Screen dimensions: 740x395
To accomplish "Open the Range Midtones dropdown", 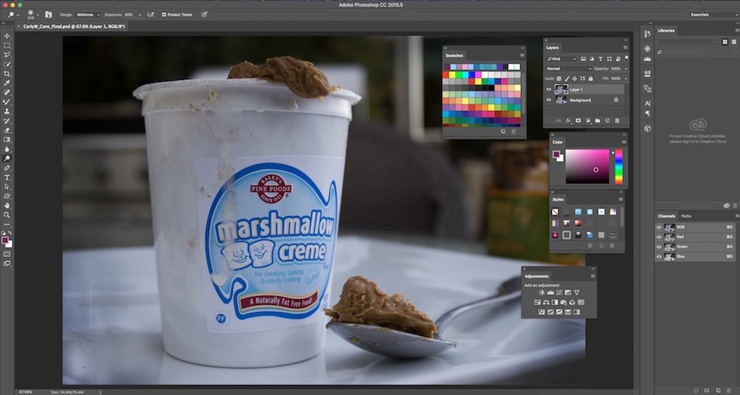I will [88, 14].
